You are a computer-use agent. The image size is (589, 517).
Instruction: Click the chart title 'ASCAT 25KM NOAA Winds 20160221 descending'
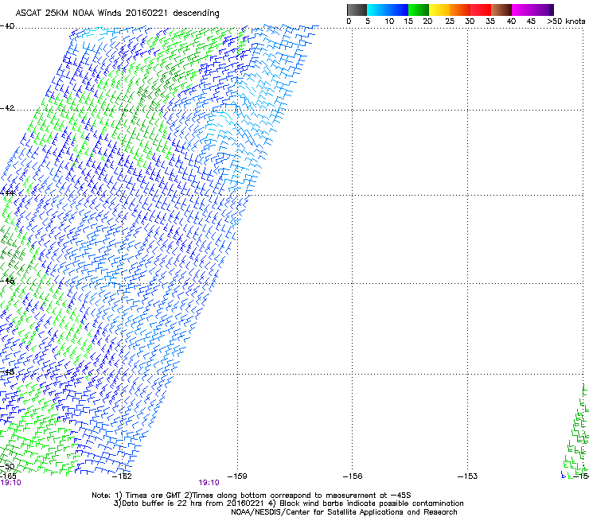pos(117,14)
